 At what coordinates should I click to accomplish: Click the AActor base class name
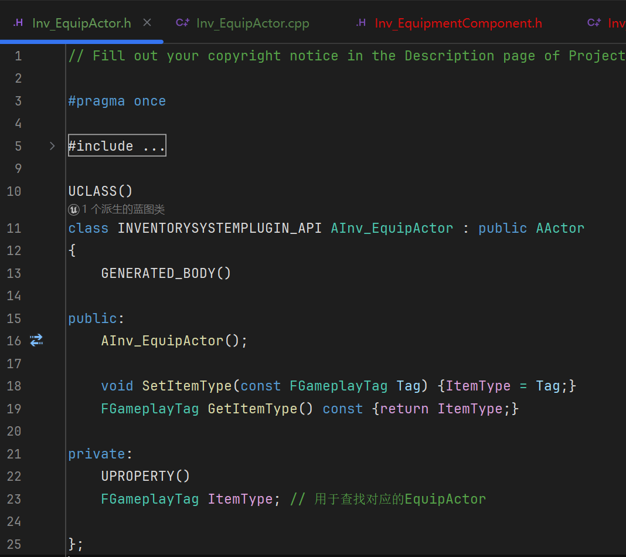[x=560, y=229]
